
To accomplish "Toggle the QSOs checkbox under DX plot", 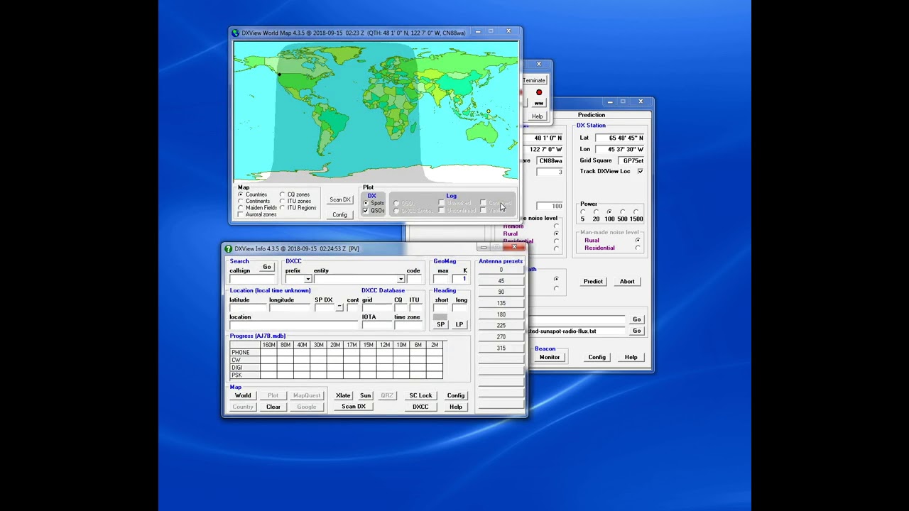I will [x=366, y=211].
